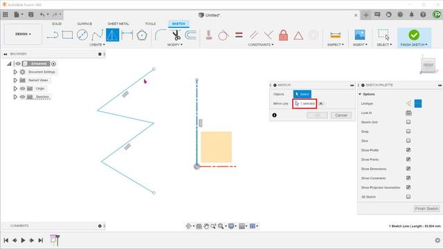Viewport: 443px width, 249px height.
Task: Click the Save icon
Action: click(x=31, y=15)
